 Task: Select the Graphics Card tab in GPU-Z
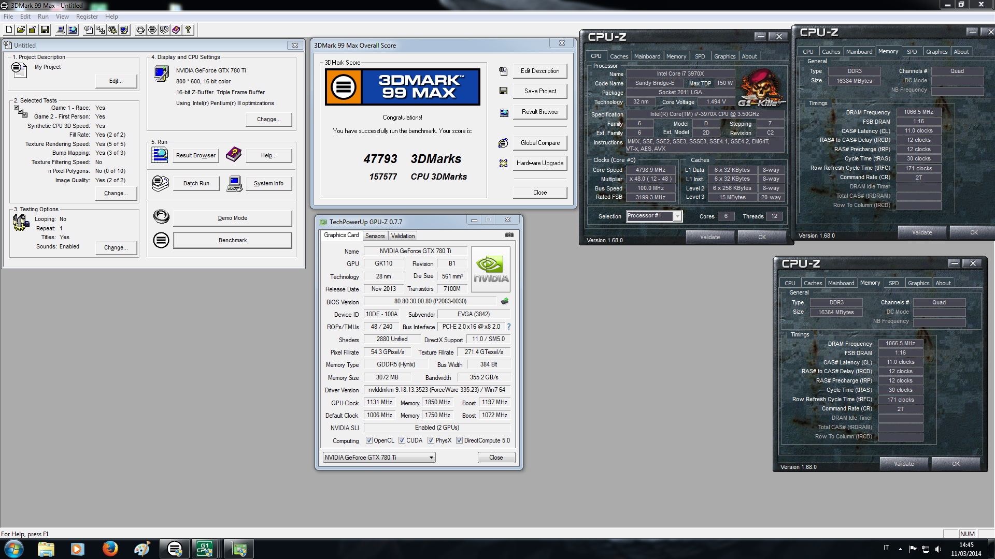[x=341, y=235]
